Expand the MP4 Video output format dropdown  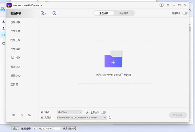click(69, 112)
